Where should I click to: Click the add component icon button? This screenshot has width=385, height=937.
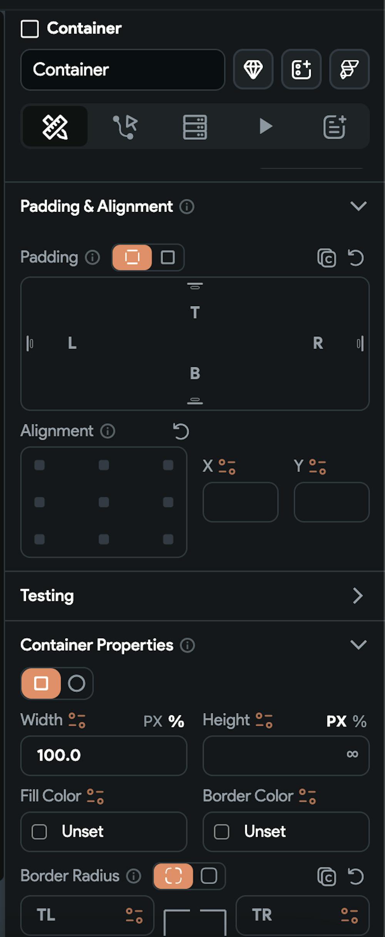click(301, 69)
